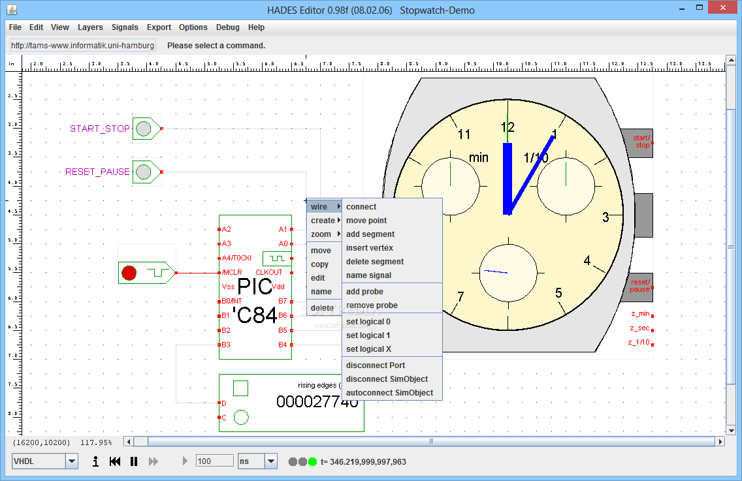
Task: Expand the create submenu
Action: point(325,221)
